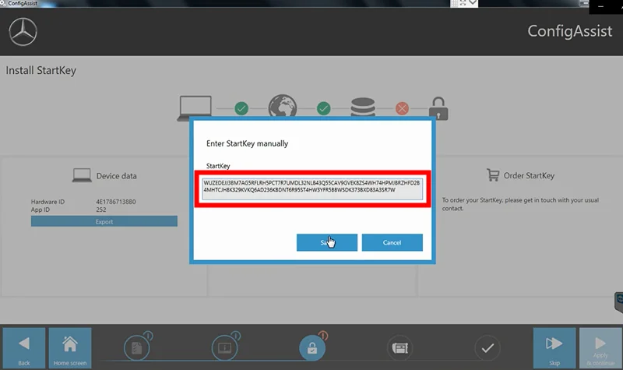Click the laptop icon in the connection chain
Viewport: 623px width, 370px height.
click(195, 107)
